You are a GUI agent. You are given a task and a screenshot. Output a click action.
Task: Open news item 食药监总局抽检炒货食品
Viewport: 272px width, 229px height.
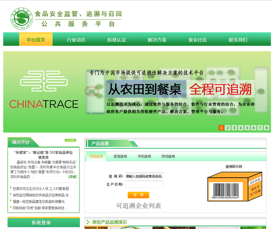tap(42, 195)
